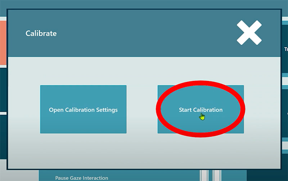This screenshot has width=288, height=181.
Task: Click the orange tile at the left edge
Action: tap(3, 43)
